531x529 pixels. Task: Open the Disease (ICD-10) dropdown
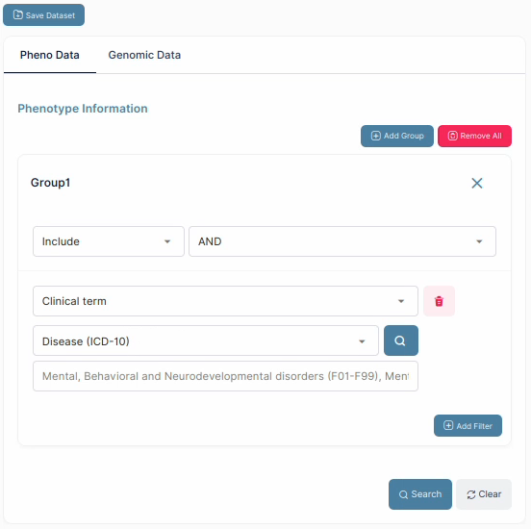point(206,340)
